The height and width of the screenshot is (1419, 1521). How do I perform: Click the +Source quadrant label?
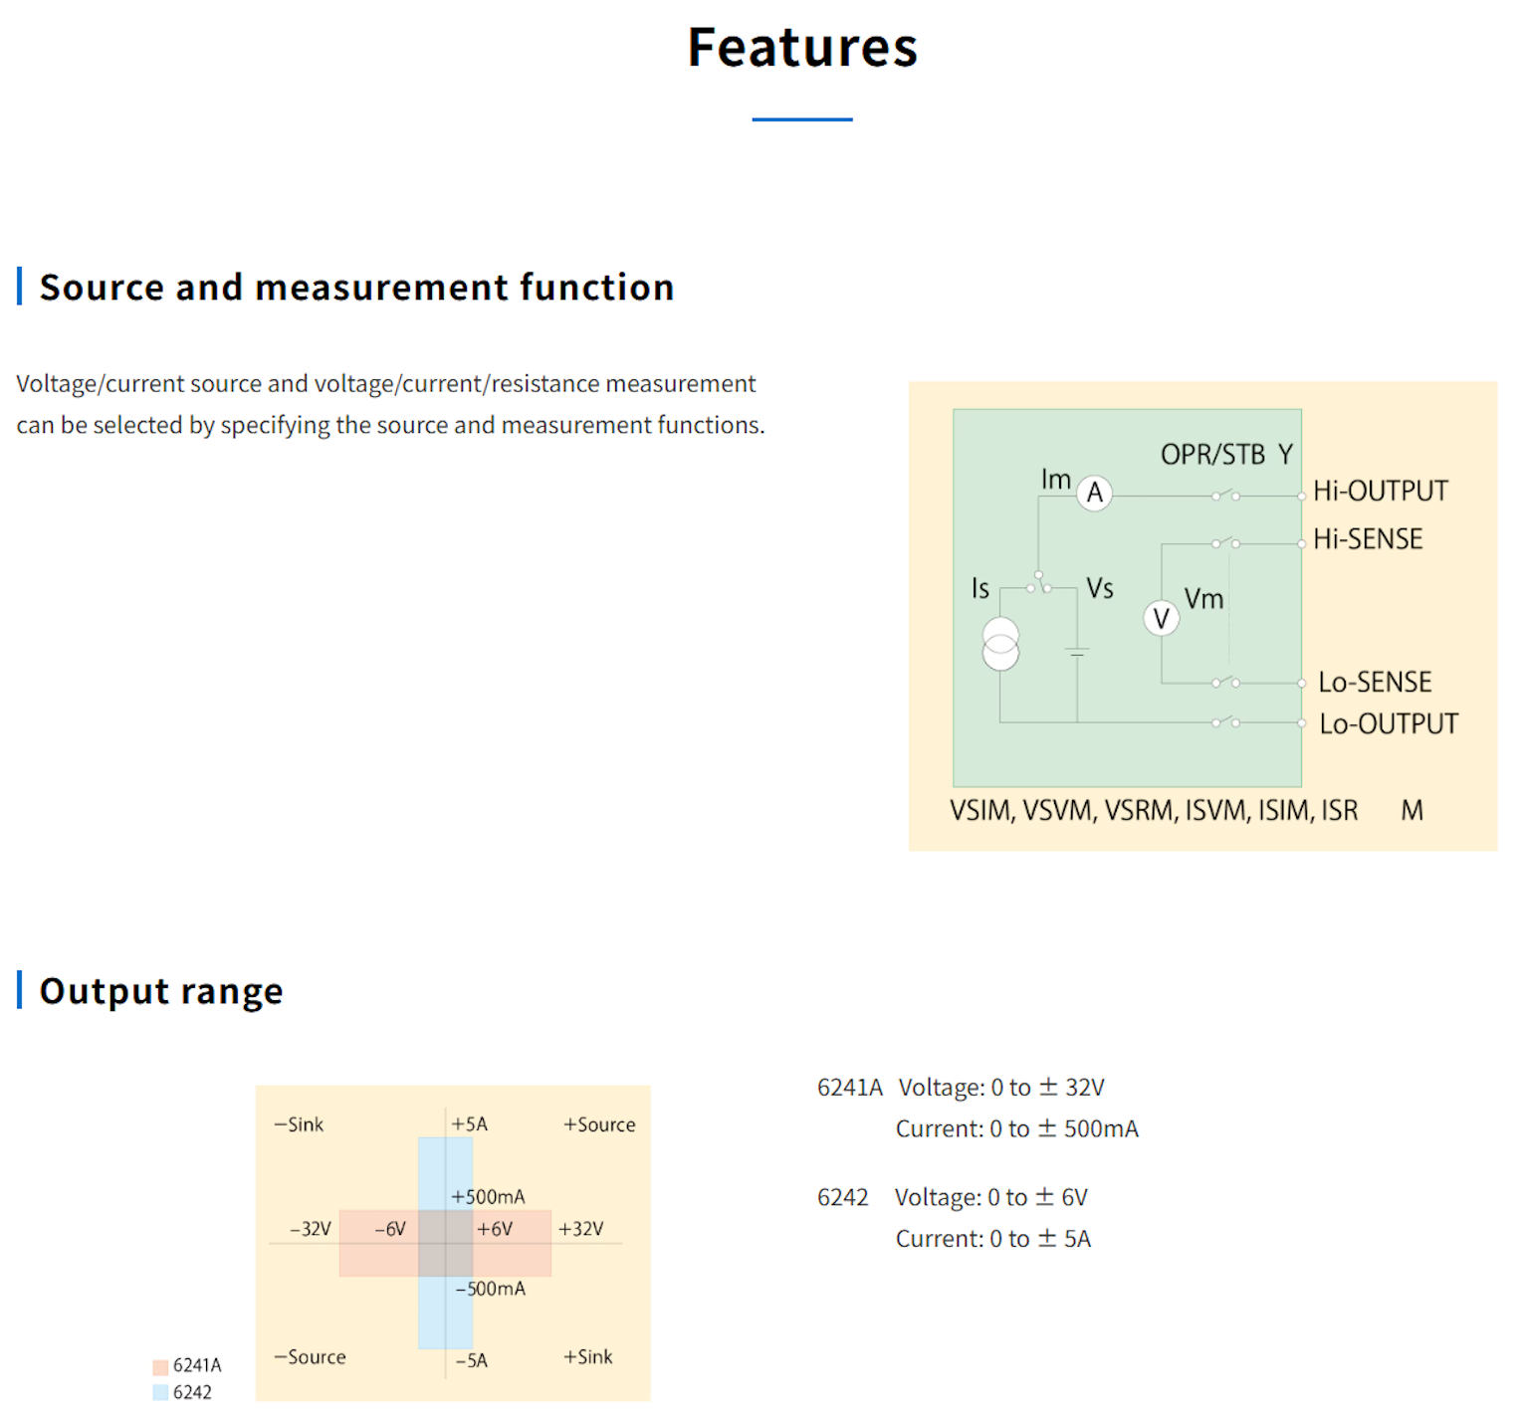coord(599,1124)
